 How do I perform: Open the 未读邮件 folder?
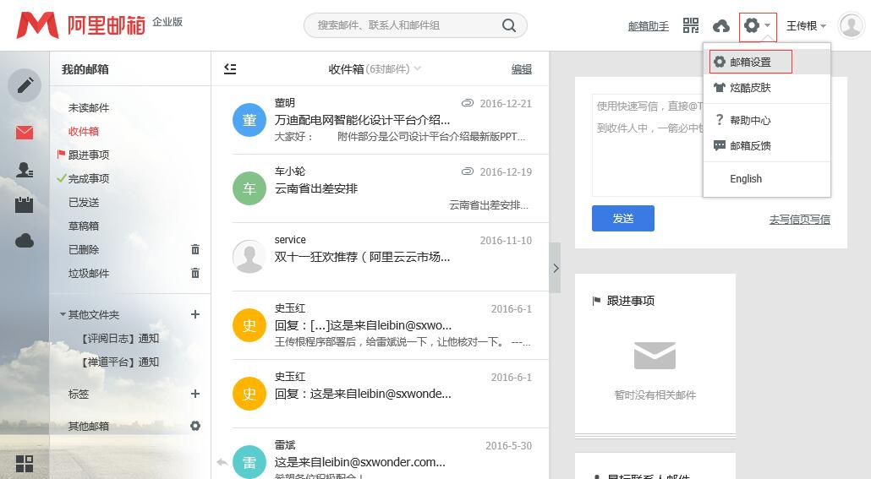click(x=88, y=107)
